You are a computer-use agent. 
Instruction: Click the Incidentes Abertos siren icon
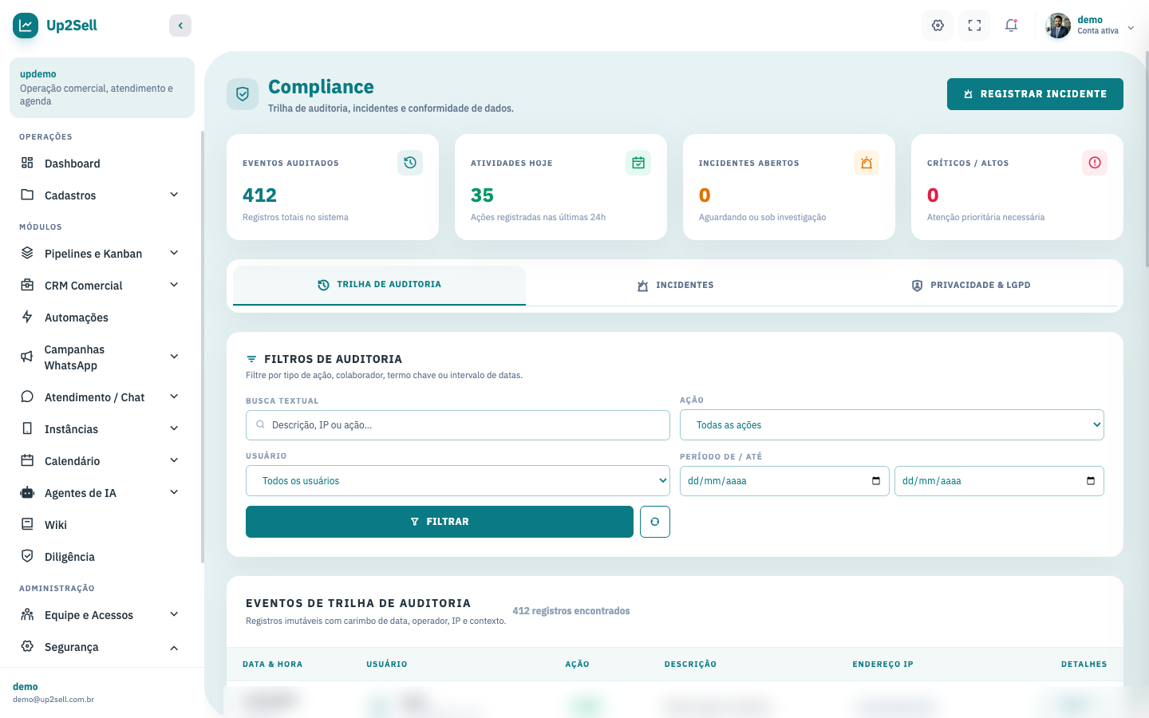pyautogui.click(x=867, y=163)
